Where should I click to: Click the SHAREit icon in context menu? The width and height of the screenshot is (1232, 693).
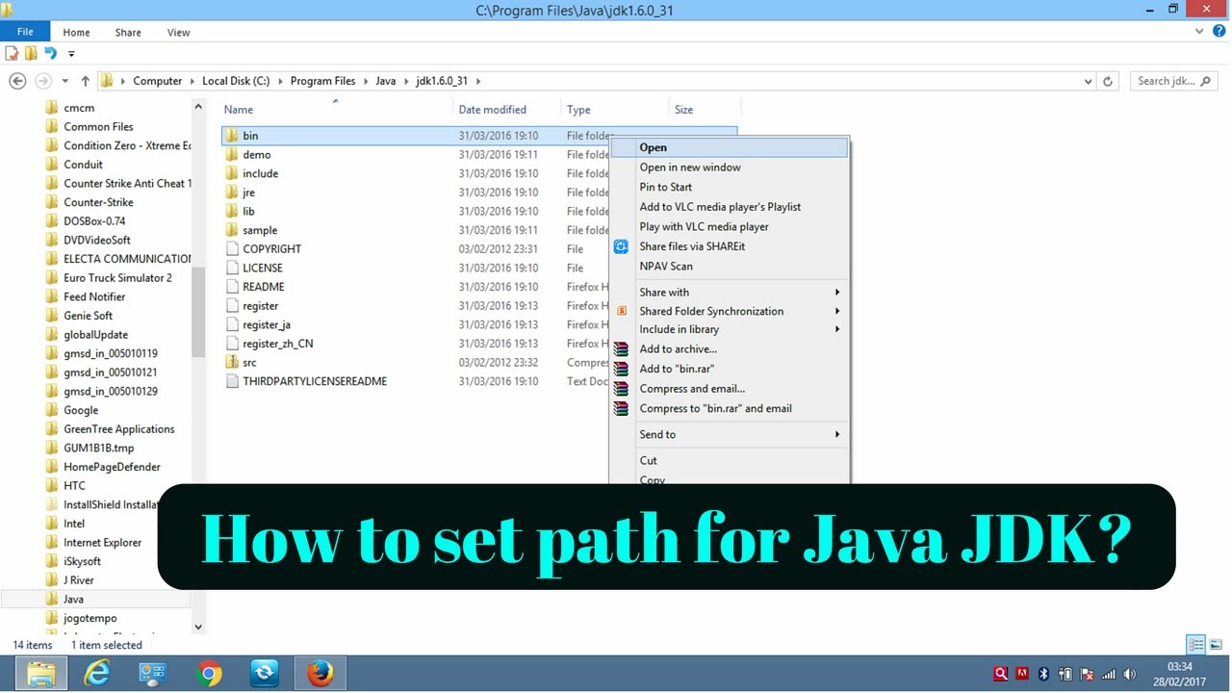[x=622, y=246]
